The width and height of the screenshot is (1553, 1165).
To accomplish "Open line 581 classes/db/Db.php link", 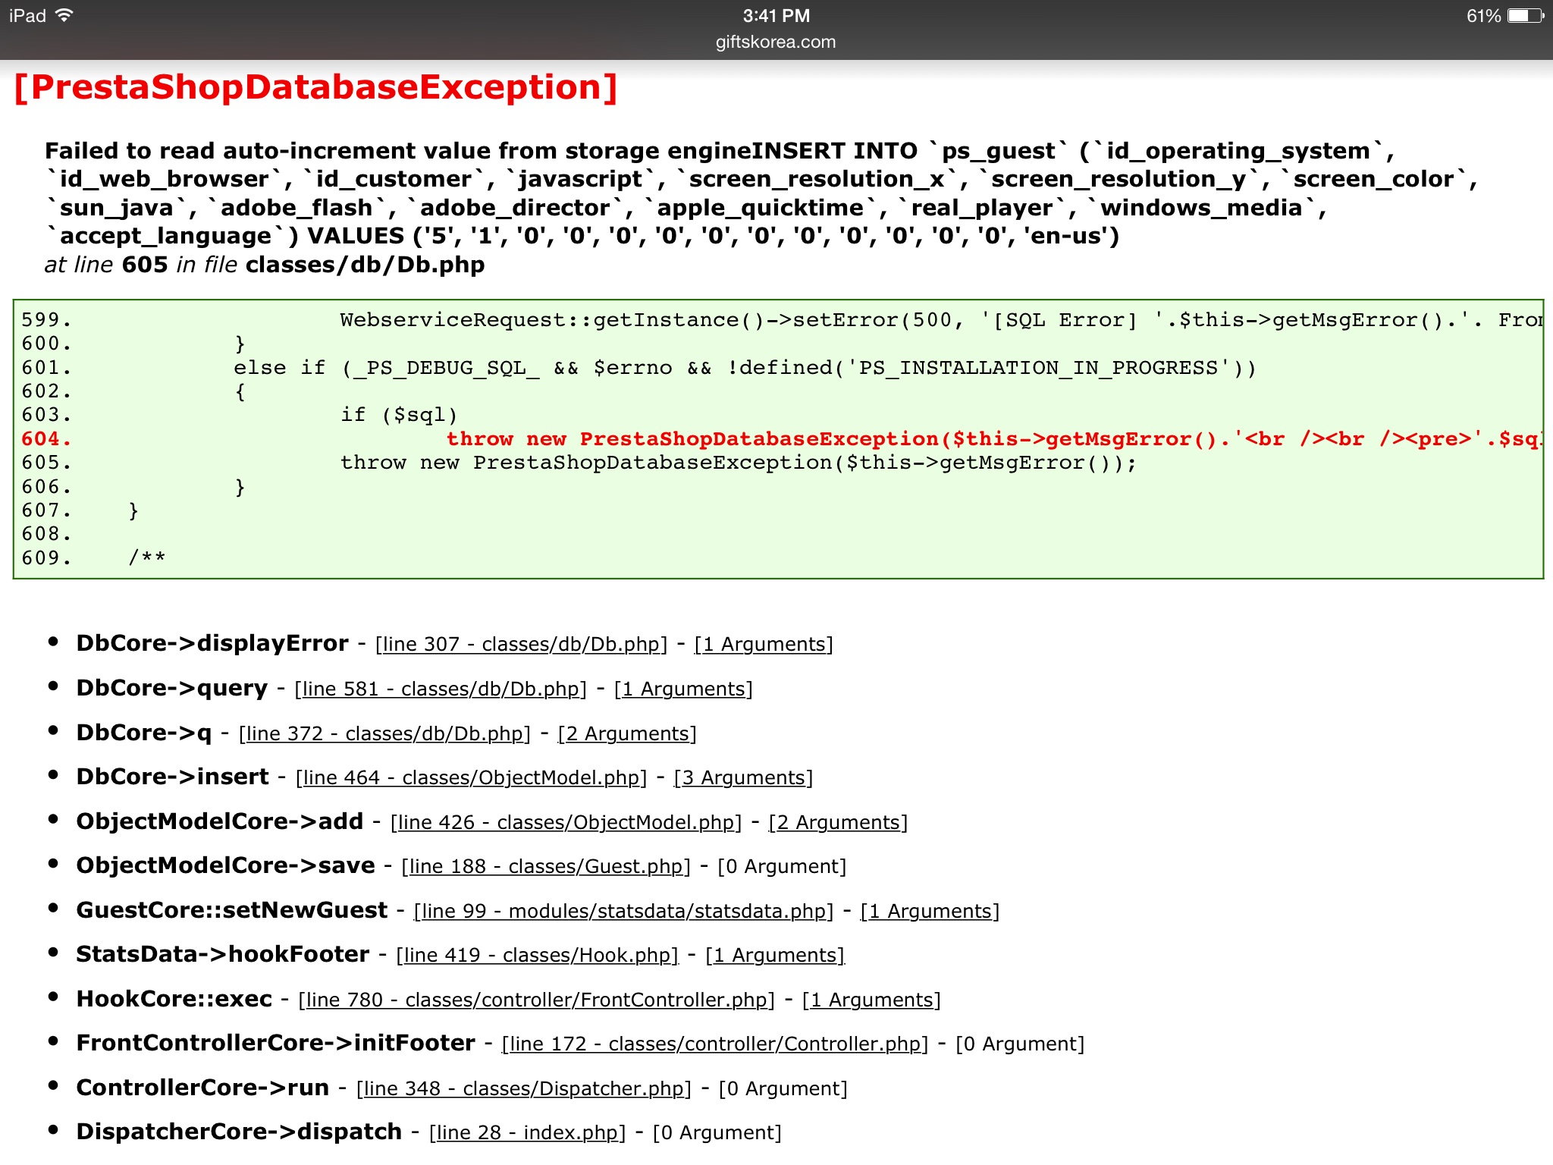I will (441, 689).
